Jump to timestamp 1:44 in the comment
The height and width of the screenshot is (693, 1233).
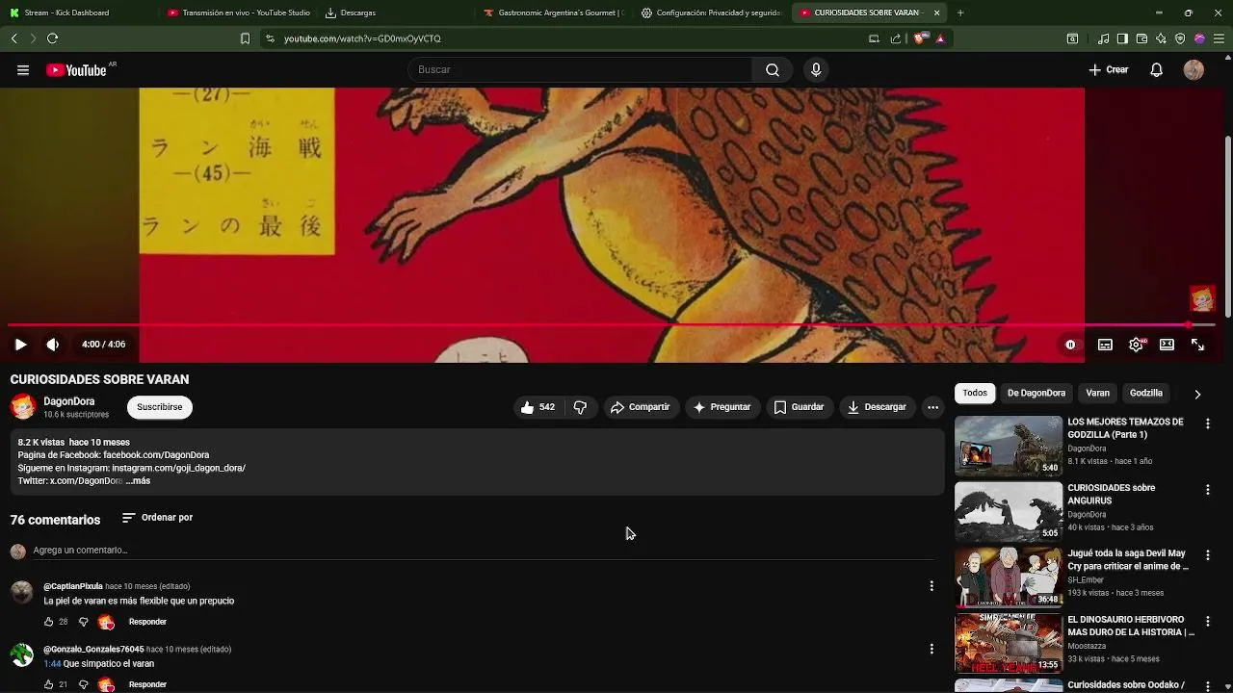[x=52, y=664]
